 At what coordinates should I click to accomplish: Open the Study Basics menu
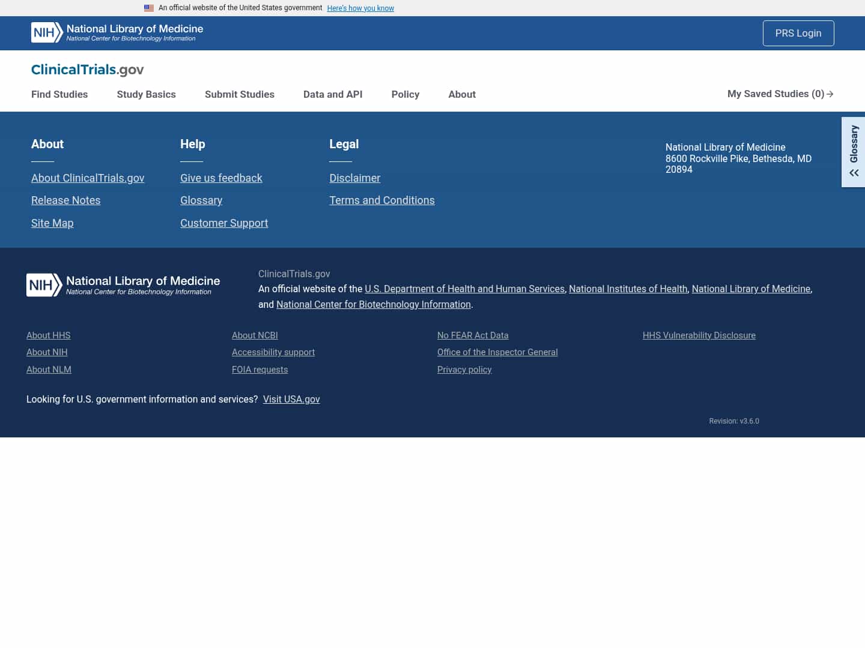[147, 94]
